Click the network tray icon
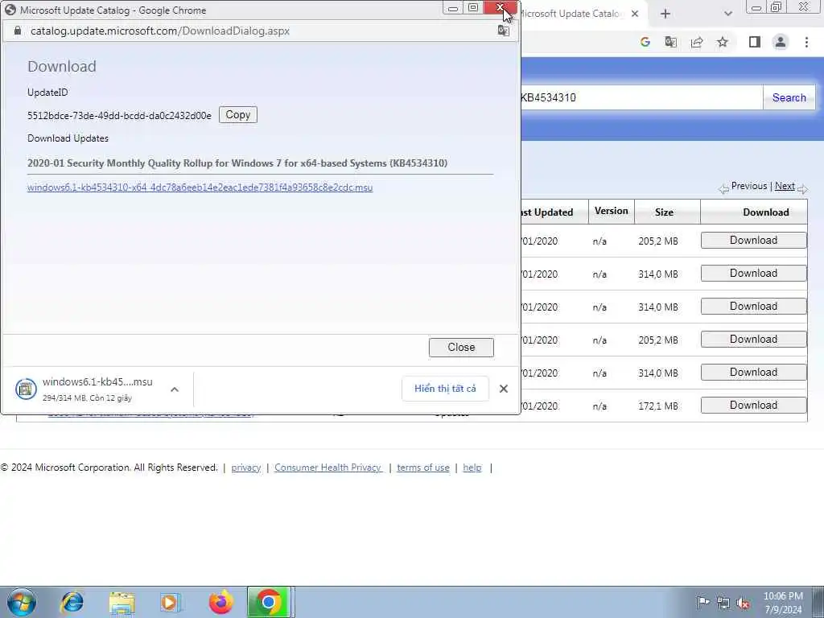 [x=723, y=603]
